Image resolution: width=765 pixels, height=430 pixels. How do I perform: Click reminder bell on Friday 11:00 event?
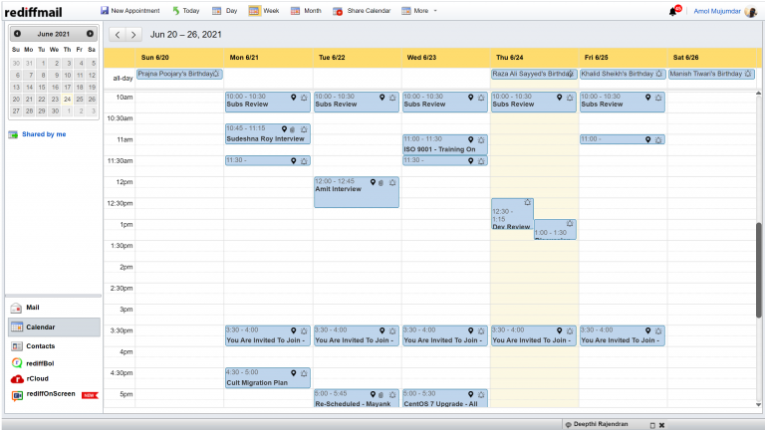click(x=658, y=140)
